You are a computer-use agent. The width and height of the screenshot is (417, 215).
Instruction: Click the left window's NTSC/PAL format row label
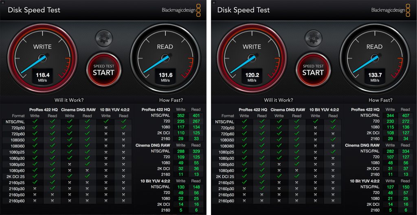(x=18, y=122)
